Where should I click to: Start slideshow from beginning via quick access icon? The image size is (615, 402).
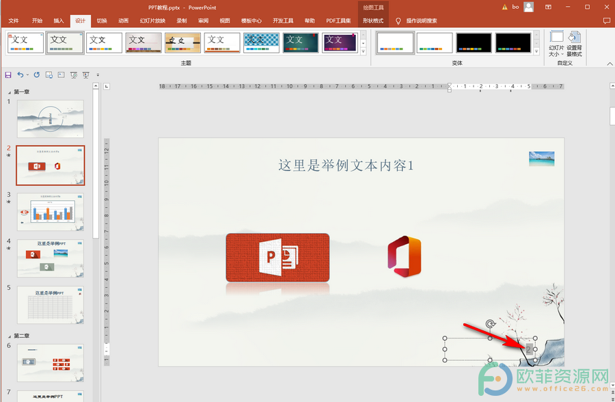[74, 75]
